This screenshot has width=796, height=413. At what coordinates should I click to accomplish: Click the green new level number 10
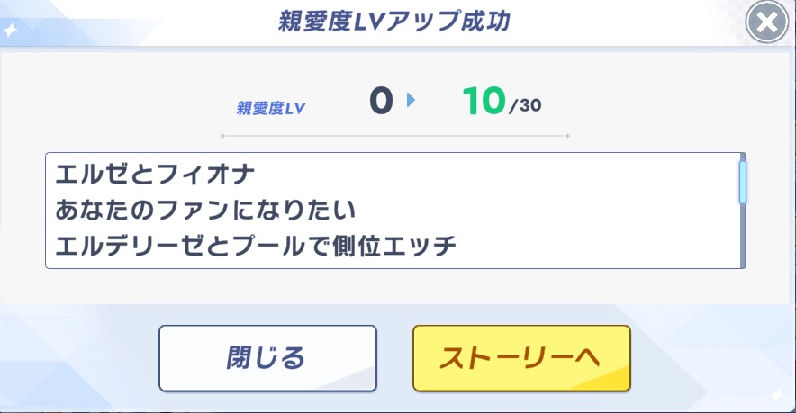[484, 101]
